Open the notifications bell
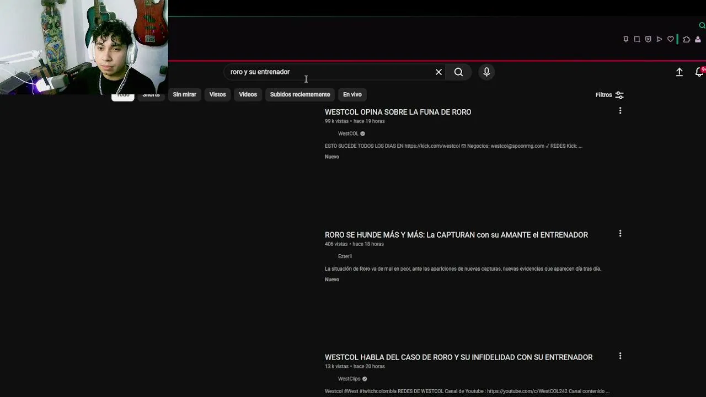706x397 pixels. pos(699,72)
